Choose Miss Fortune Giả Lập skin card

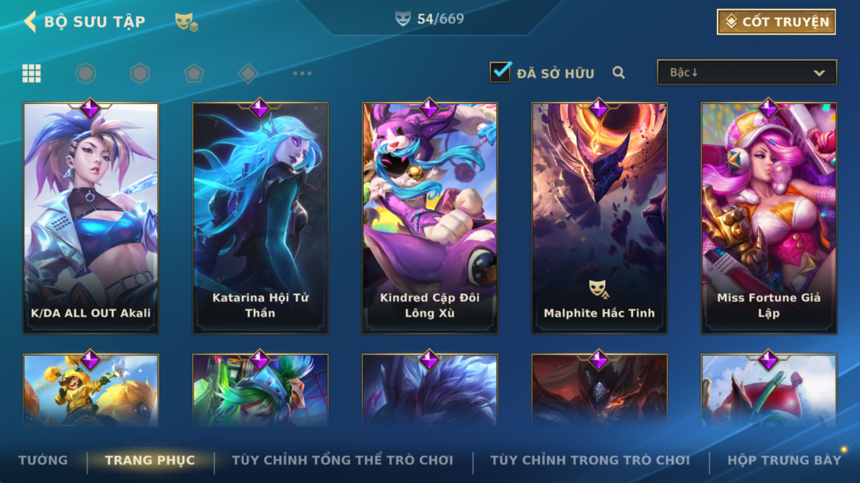[769, 218]
